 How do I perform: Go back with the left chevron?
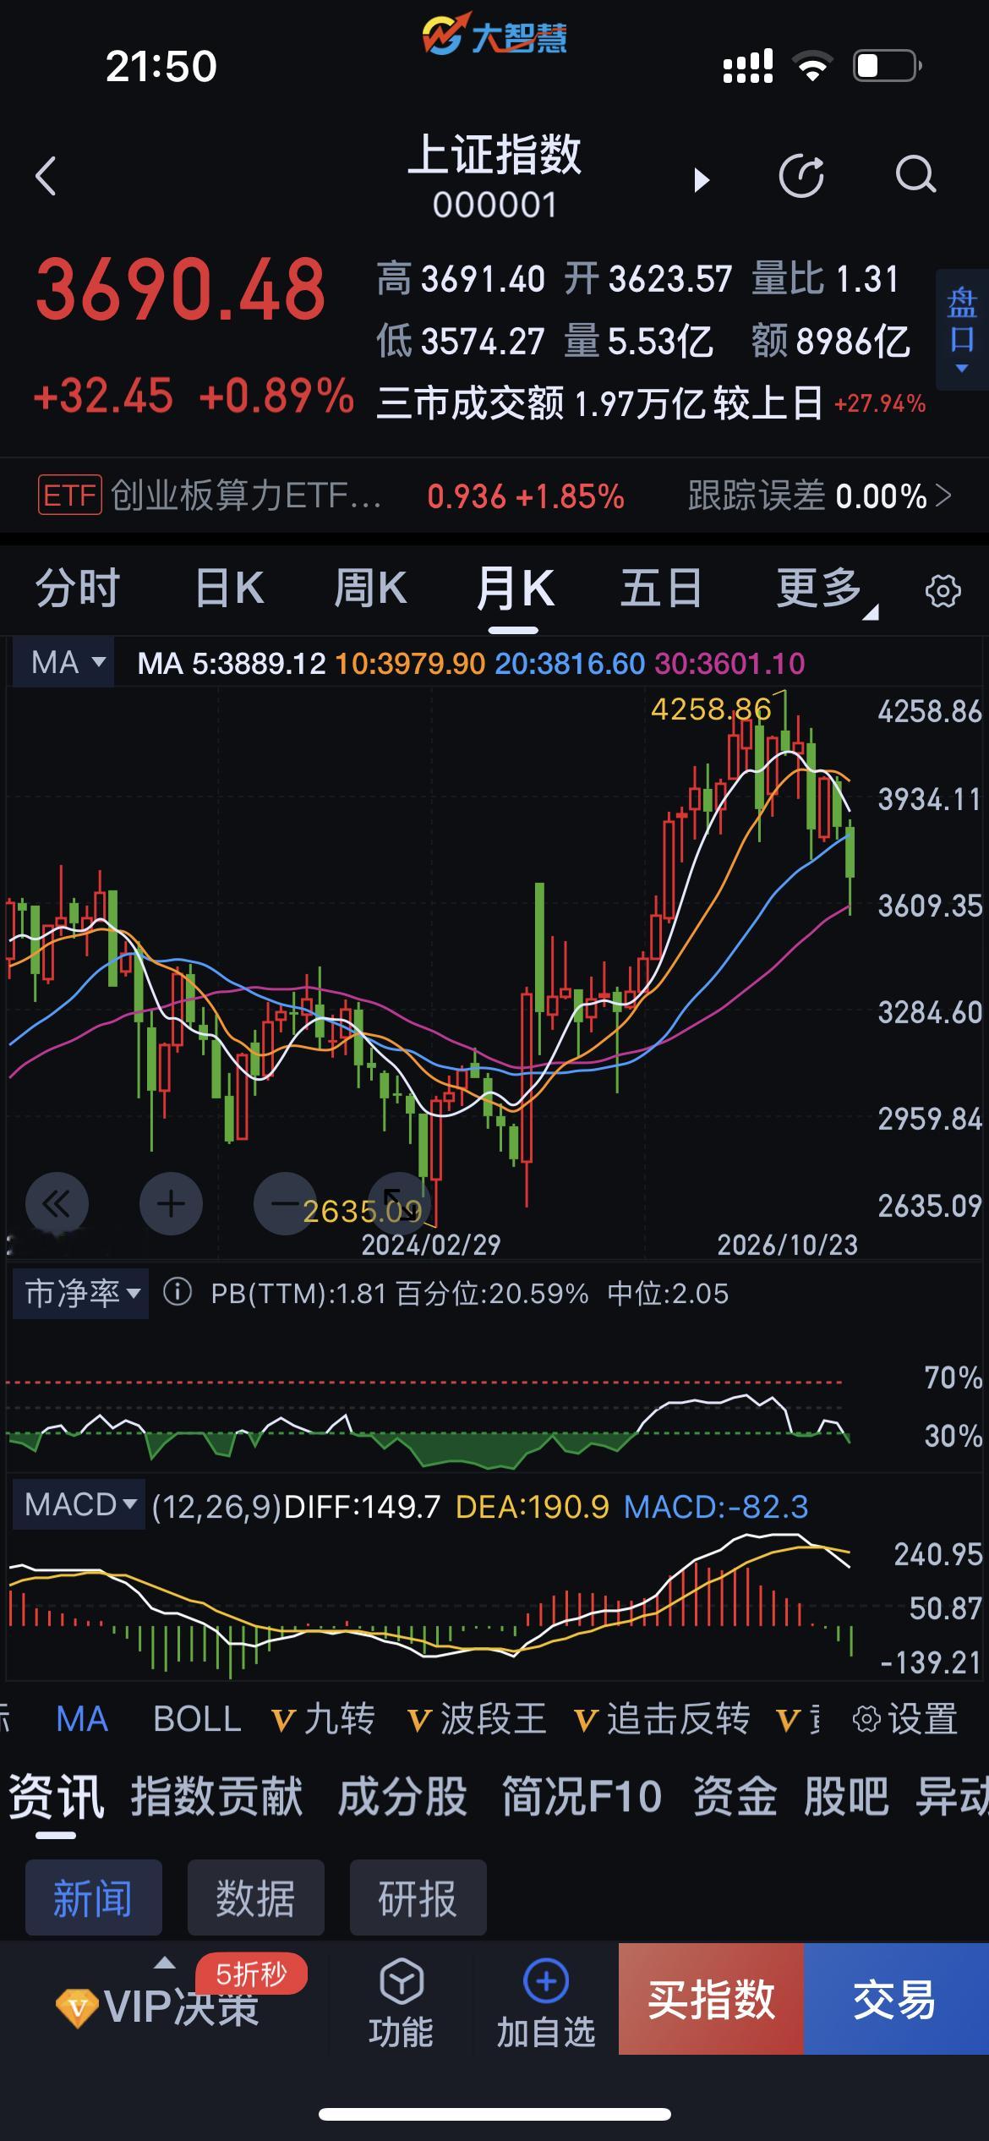(46, 176)
